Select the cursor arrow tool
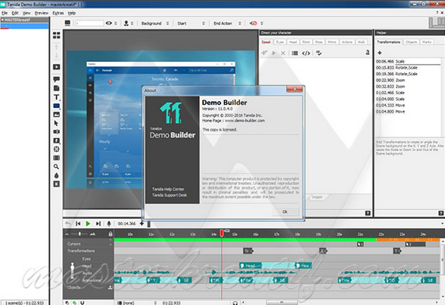Image resolution: width=445 pixels, height=305 pixels. [56, 123]
